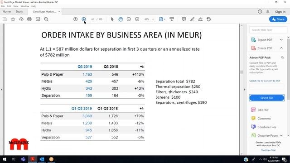
Task: Select the Highlight text pen tool
Action: [x=192, y=19]
